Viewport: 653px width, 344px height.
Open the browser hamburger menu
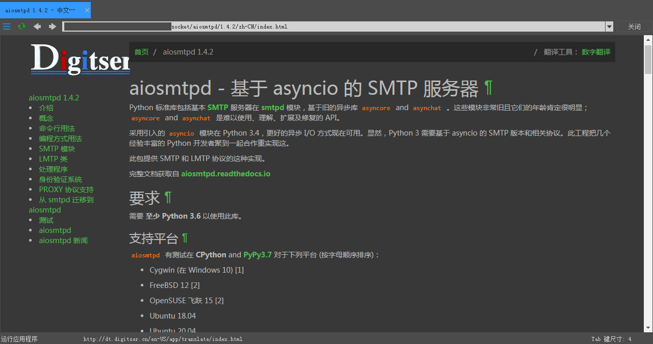pyautogui.click(x=7, y=27)
